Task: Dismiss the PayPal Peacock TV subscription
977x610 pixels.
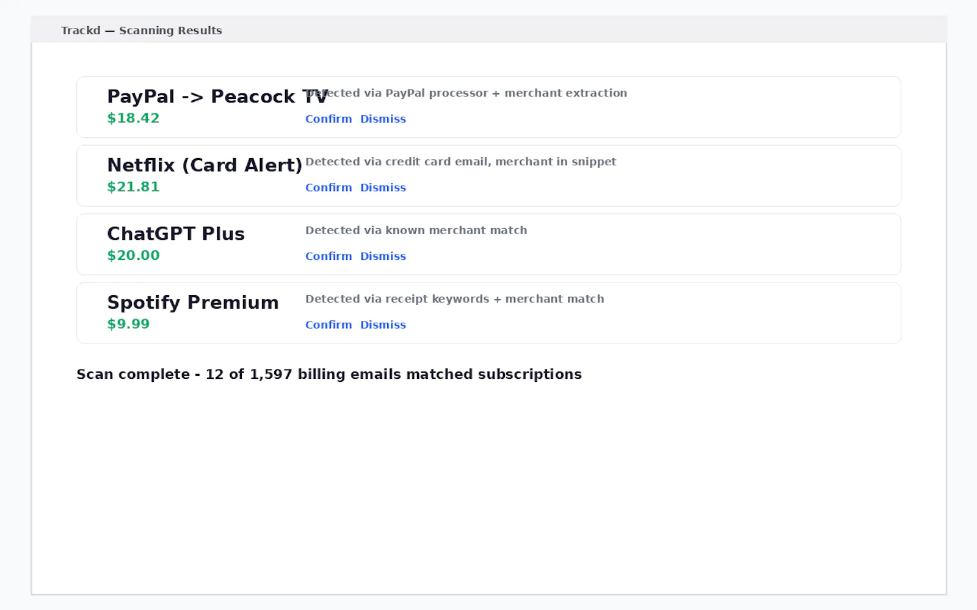Action: (x=383, y=119)
